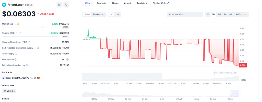262x102 pixels.
Task: Click the more options ellipsis on chart
Action: click(246, 14)
